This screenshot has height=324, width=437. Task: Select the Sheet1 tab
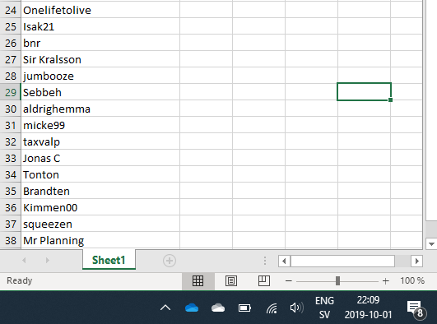click(x=109, y=260)
